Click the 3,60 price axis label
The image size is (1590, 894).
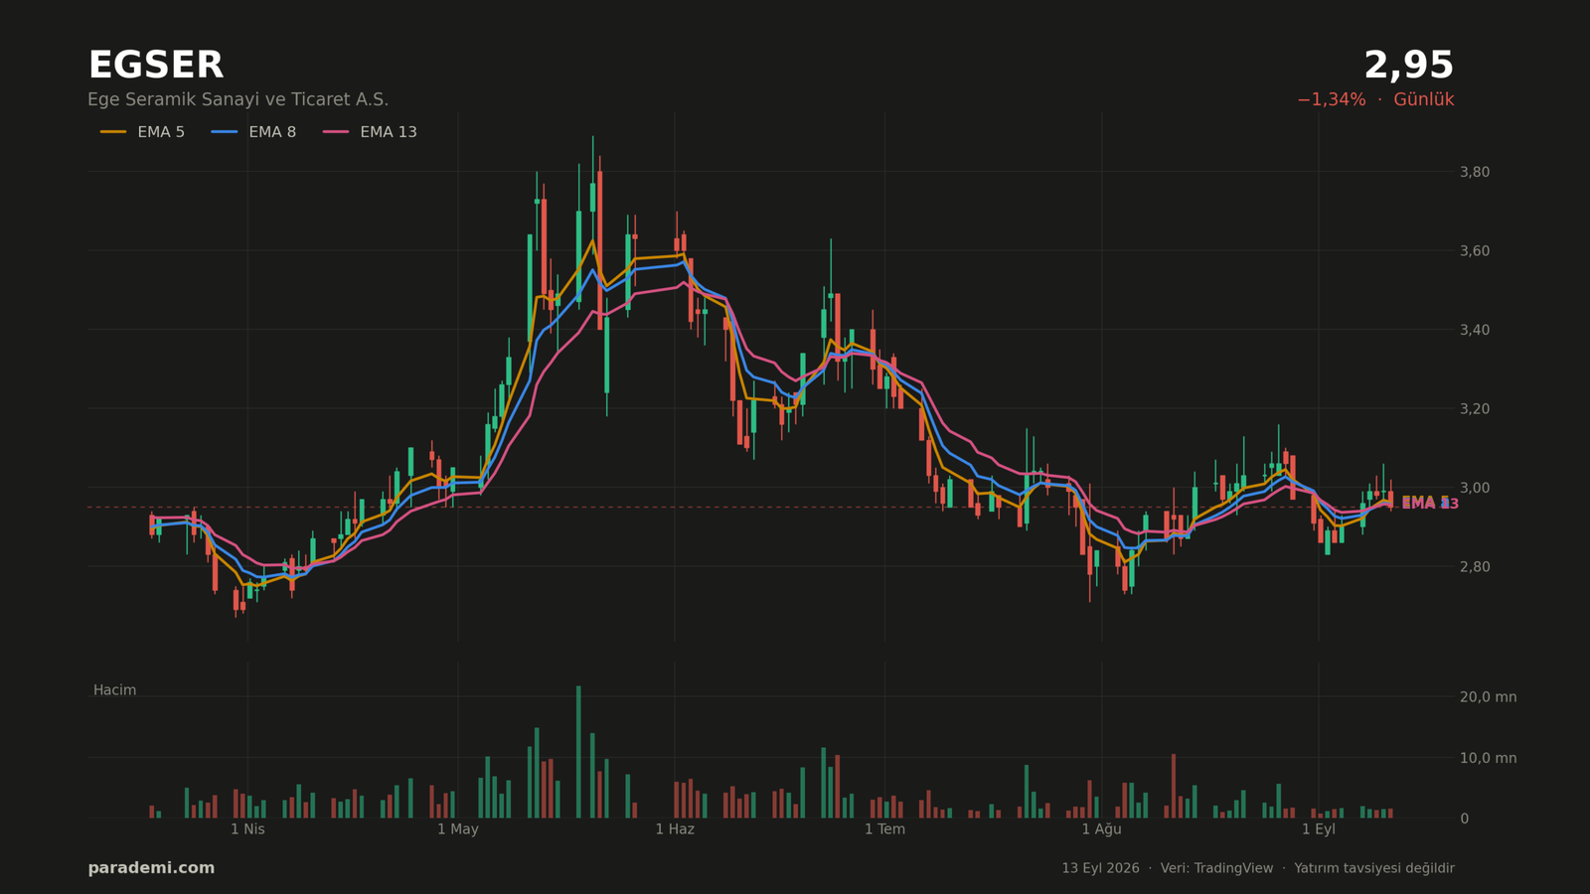pyautogui.click(x=1475, y=250)
